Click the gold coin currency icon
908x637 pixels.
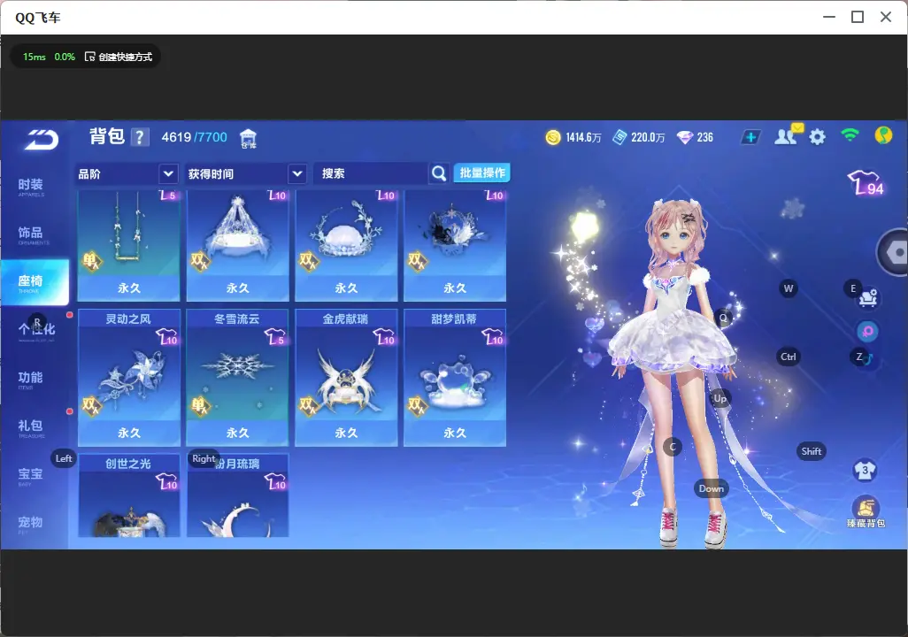tap(553, 137)
